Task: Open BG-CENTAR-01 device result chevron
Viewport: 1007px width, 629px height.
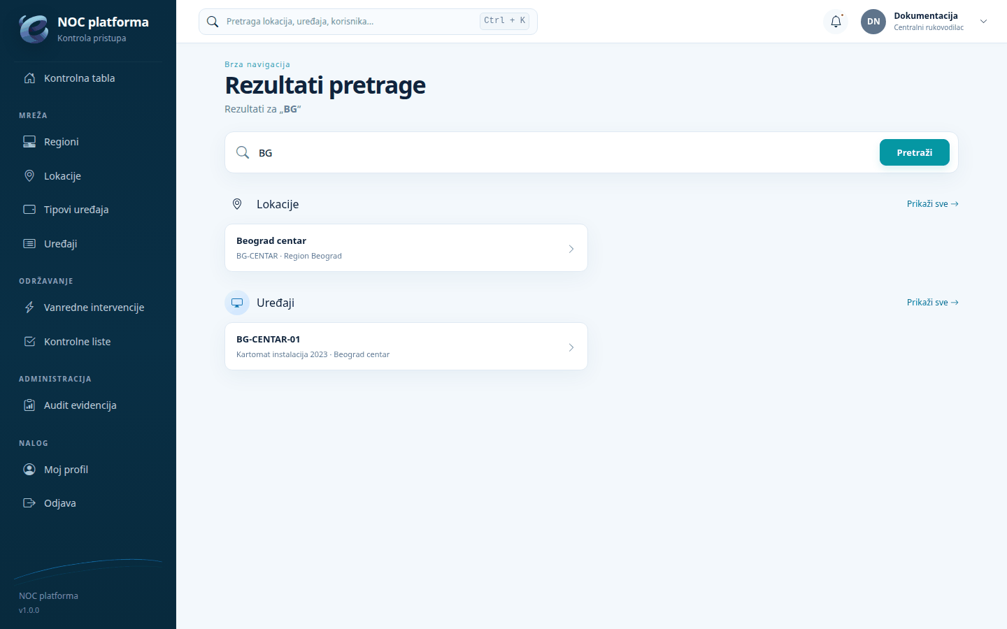Action: (x=571, y=347)
